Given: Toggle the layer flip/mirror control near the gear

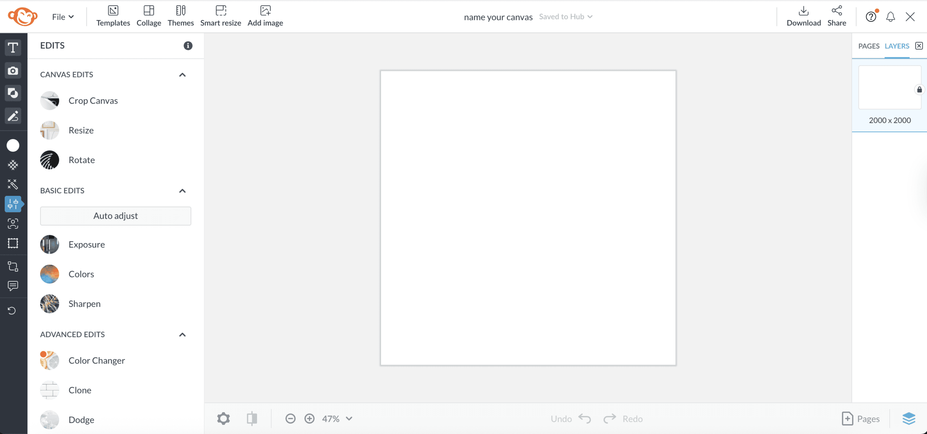Looking at the screenshot, I should (252, 418).
